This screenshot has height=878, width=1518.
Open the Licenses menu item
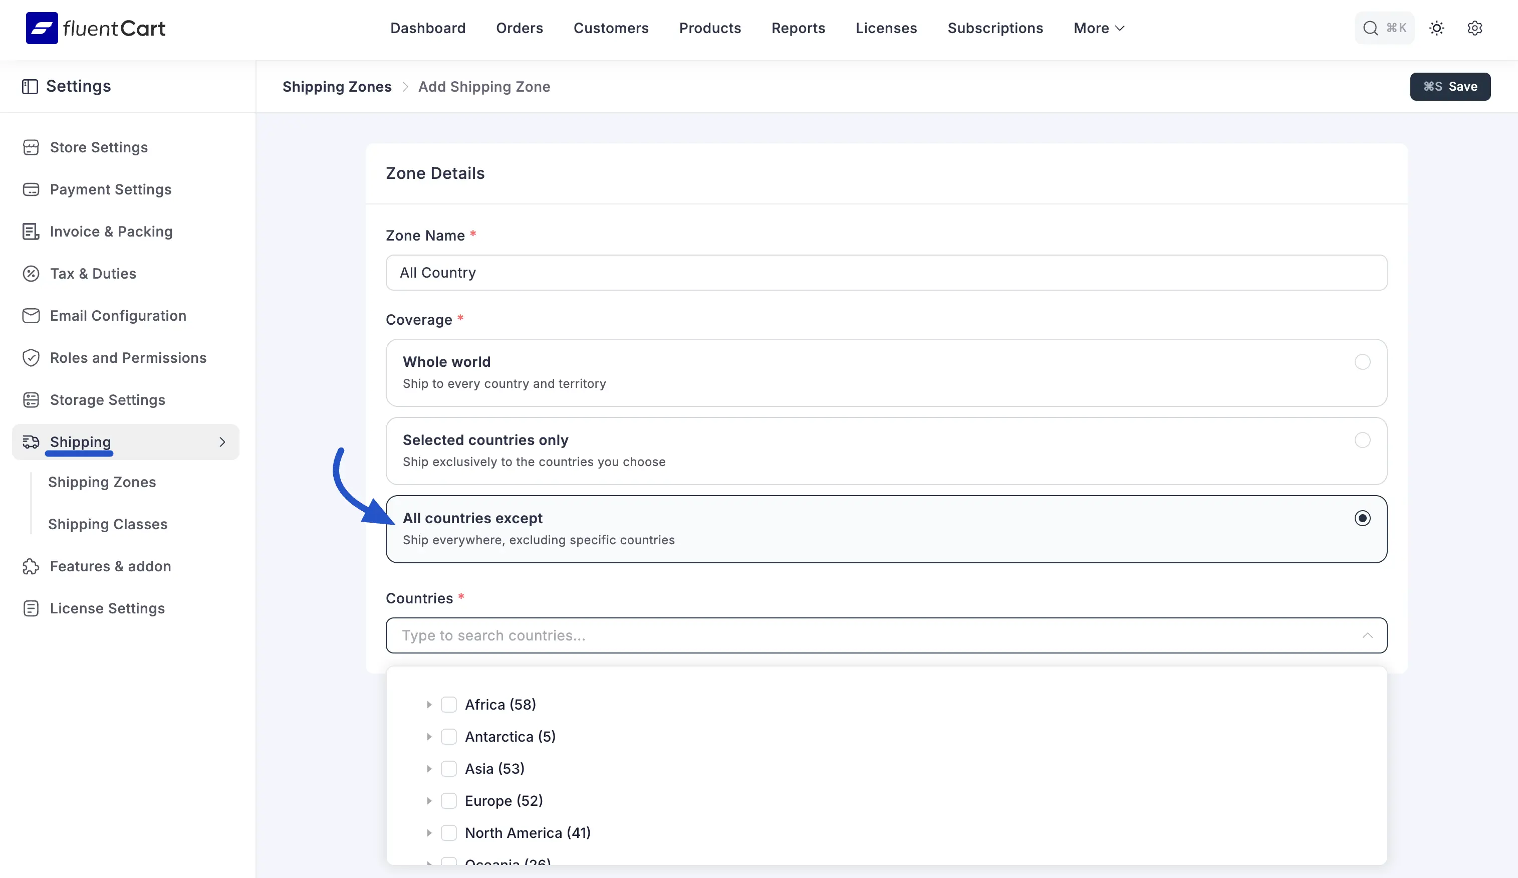886,28
